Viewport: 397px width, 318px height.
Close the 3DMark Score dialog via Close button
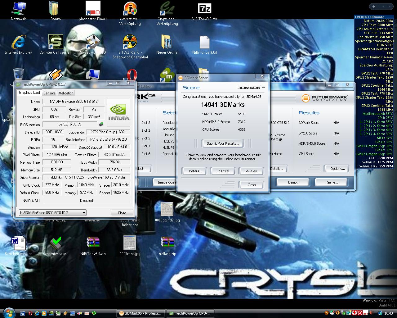tap(252, 184)
